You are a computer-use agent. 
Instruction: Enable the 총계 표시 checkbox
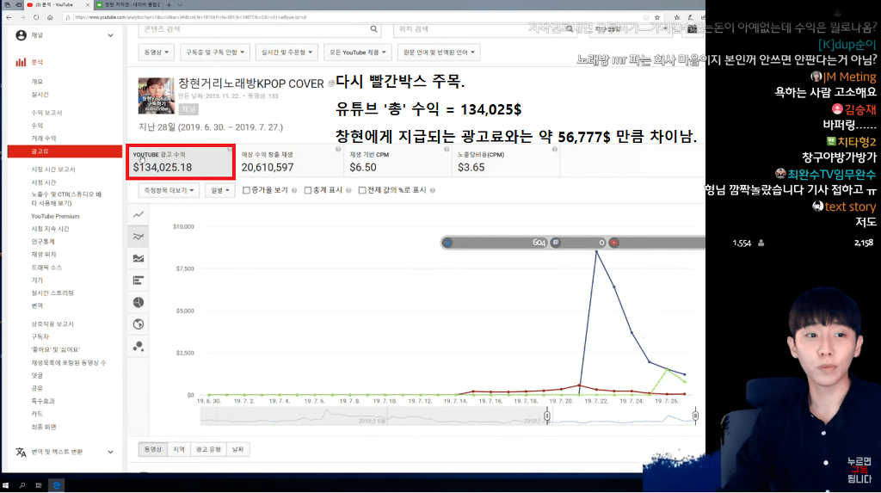(308, 190)
